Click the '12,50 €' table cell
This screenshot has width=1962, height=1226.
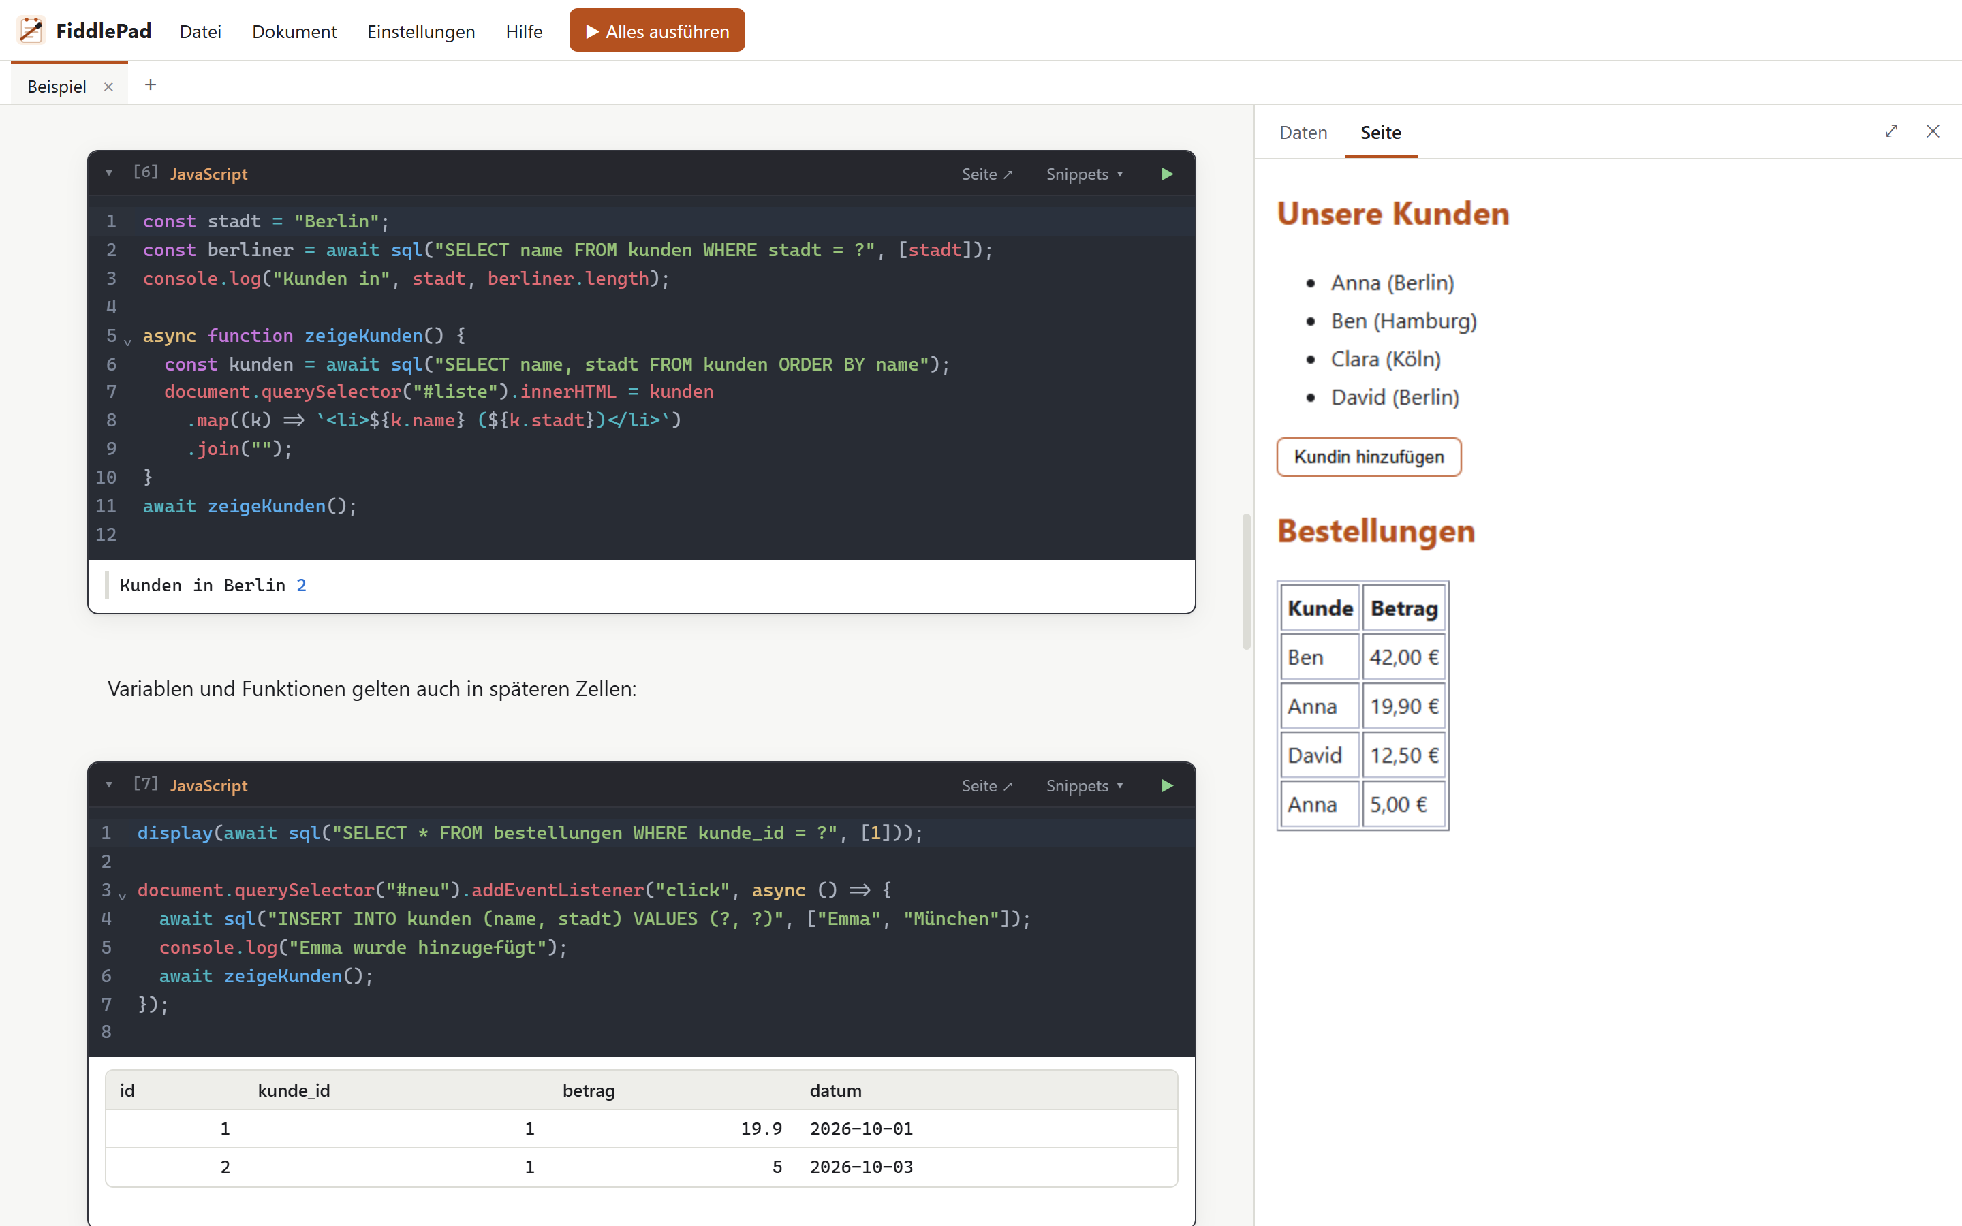click(x=1404, y=756)
